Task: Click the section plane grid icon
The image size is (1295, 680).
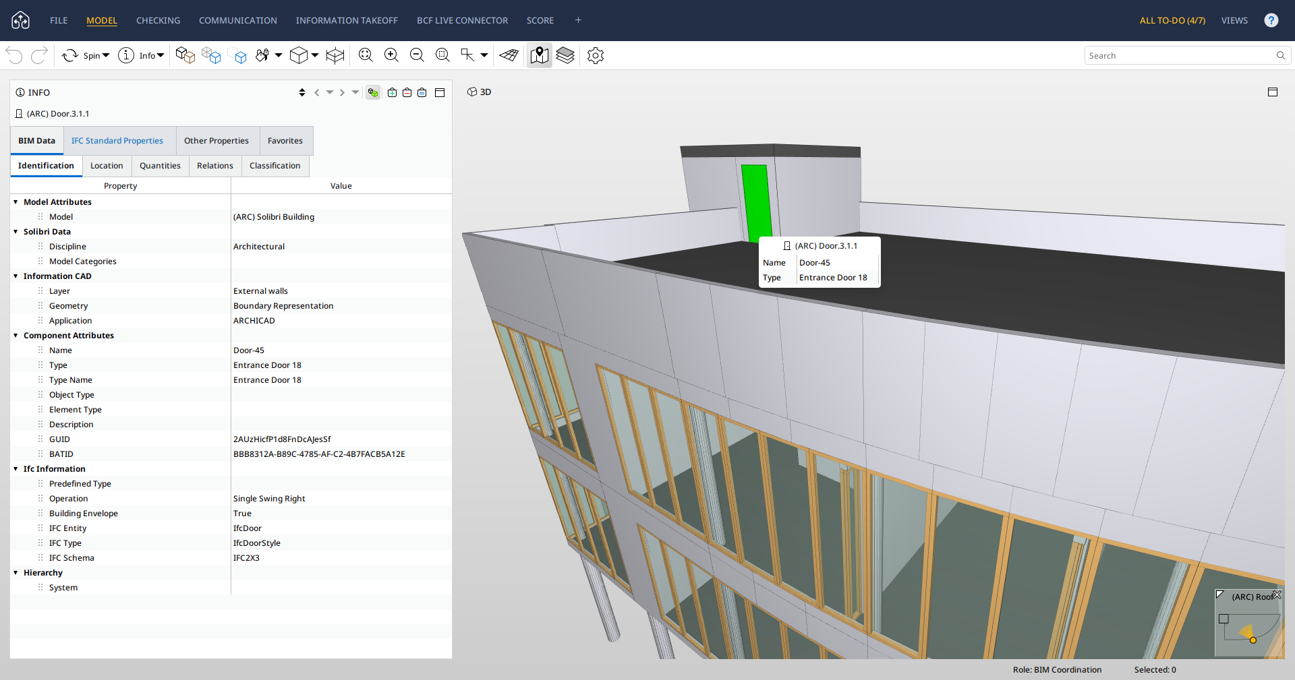Action: click(509, 55)
